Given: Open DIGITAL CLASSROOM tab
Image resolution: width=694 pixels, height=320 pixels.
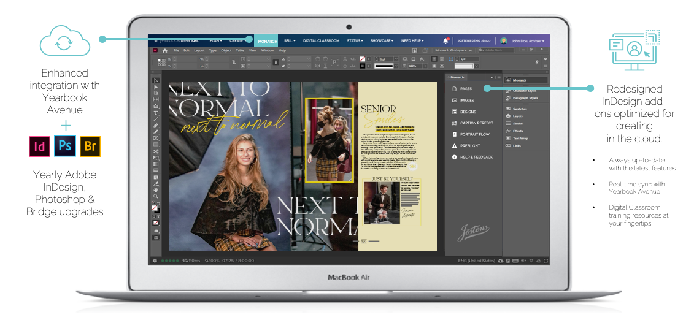Looking at the screenshot, I should pyautogui.click(x=322, y=40).
